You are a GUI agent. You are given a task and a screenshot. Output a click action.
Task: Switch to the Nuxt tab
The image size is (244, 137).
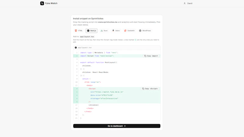(x=104, y=31)
